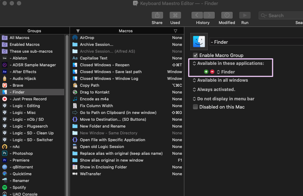Select disabled New Window - Same Directory macro
This screenshot has height=196, width=303.
[x=127, y=133]
